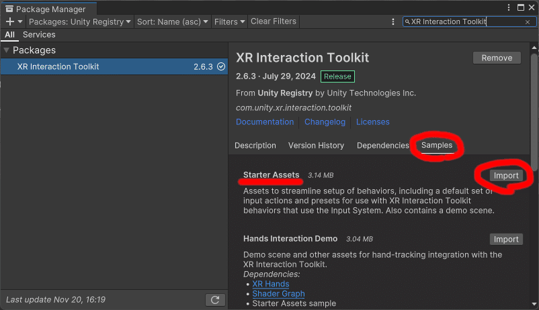539x310 pixels.
Task: Open the XR Hands dependency link
Action: pos(271,284)
